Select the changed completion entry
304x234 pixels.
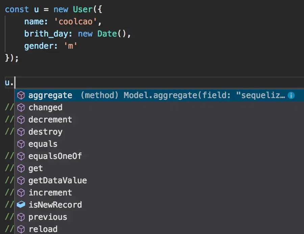coord(45,108)
